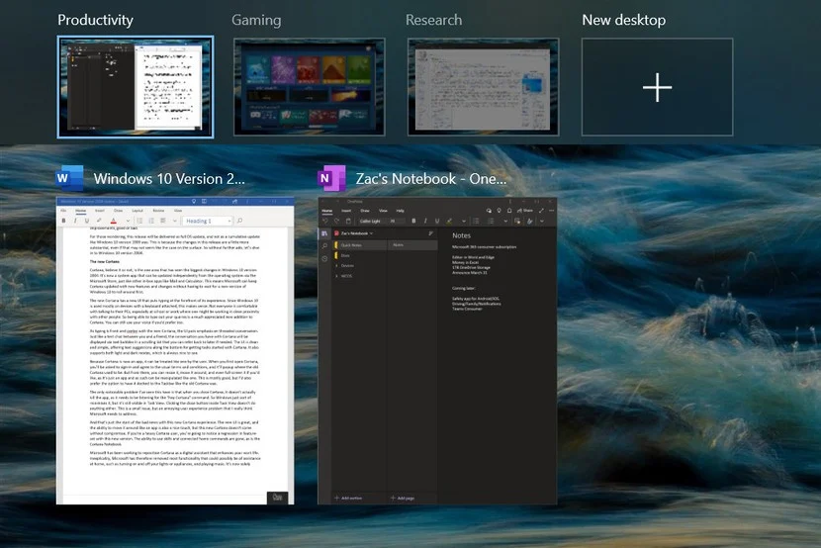This screenshot has width=821, height=548.
Task: Open the Help tab in the OneNote window
Action: point(400,211)
